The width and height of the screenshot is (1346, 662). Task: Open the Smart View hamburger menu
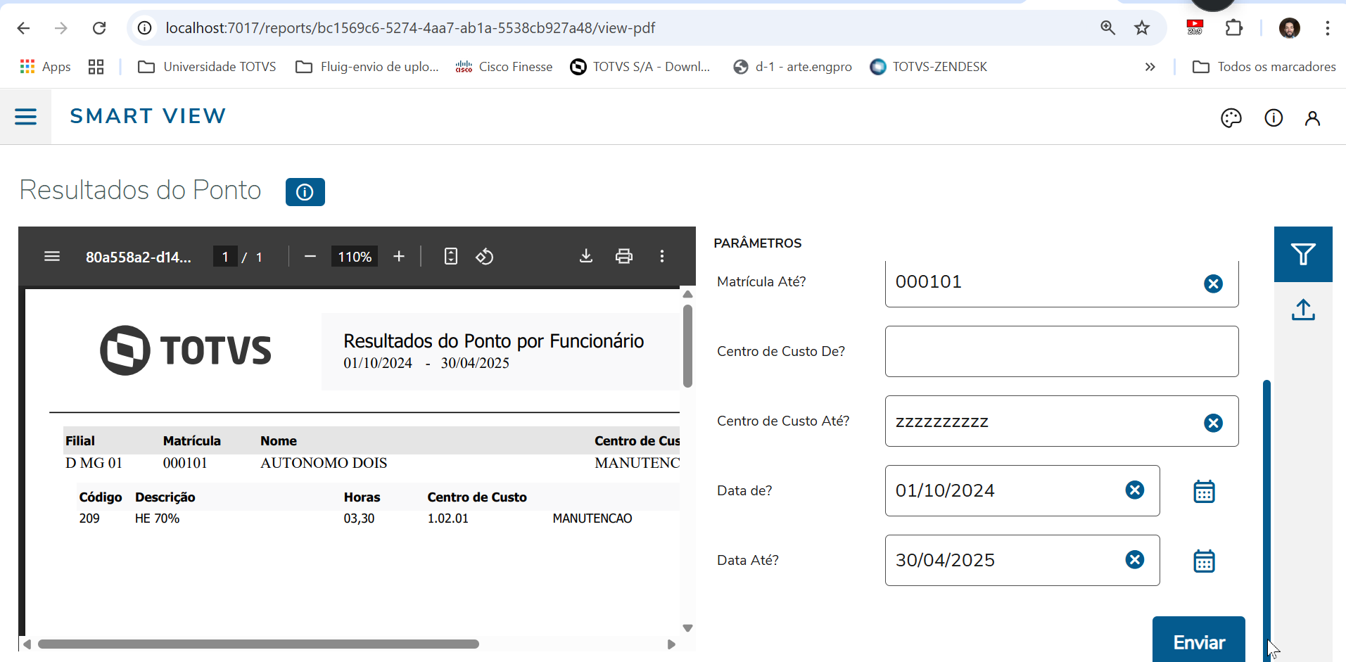pyautogui.click(x=26, y=116)
